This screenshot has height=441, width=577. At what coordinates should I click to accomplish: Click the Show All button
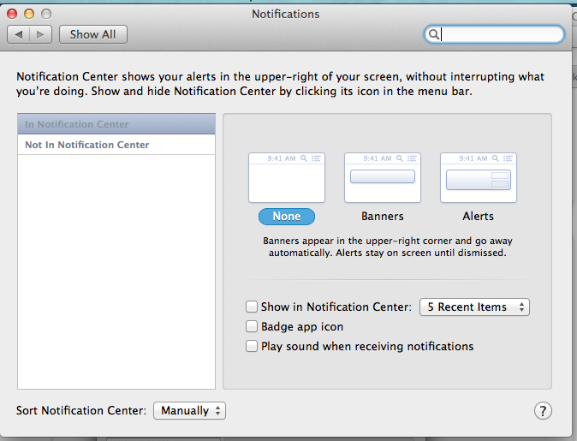point(92,34)
